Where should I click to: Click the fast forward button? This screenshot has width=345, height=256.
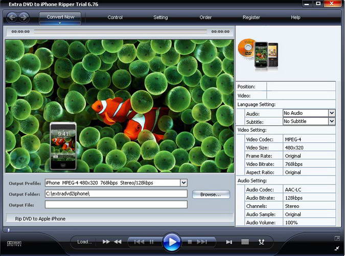tap(106, 242)
